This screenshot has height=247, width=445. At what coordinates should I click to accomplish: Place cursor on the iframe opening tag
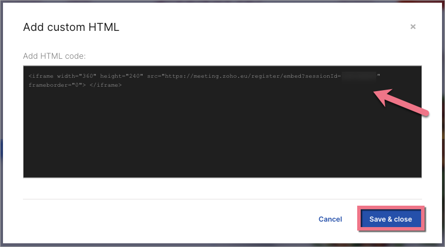[30, 76]
